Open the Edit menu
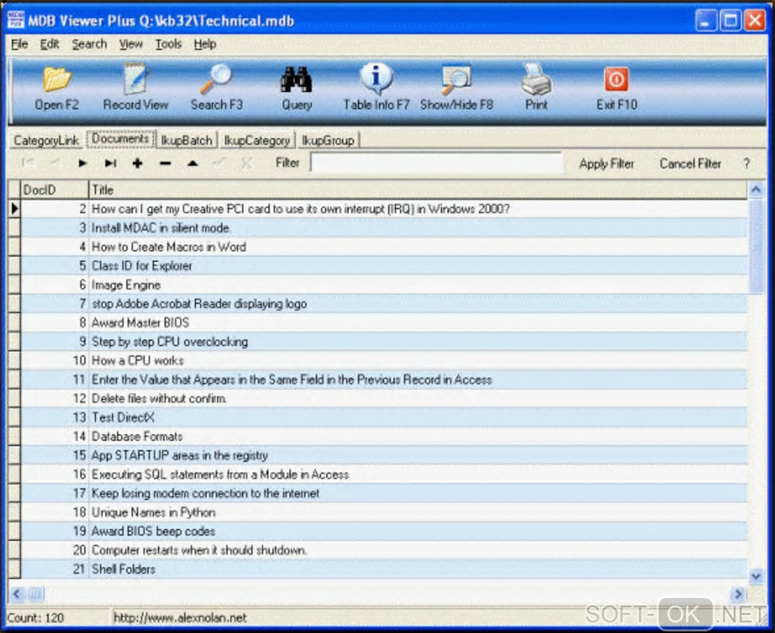 [x=49, y=44]
